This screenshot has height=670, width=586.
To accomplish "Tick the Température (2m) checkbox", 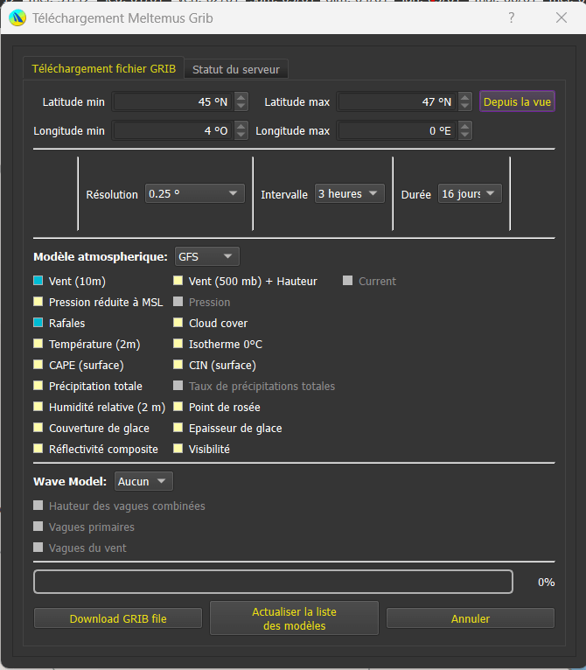I will (38, 345).
